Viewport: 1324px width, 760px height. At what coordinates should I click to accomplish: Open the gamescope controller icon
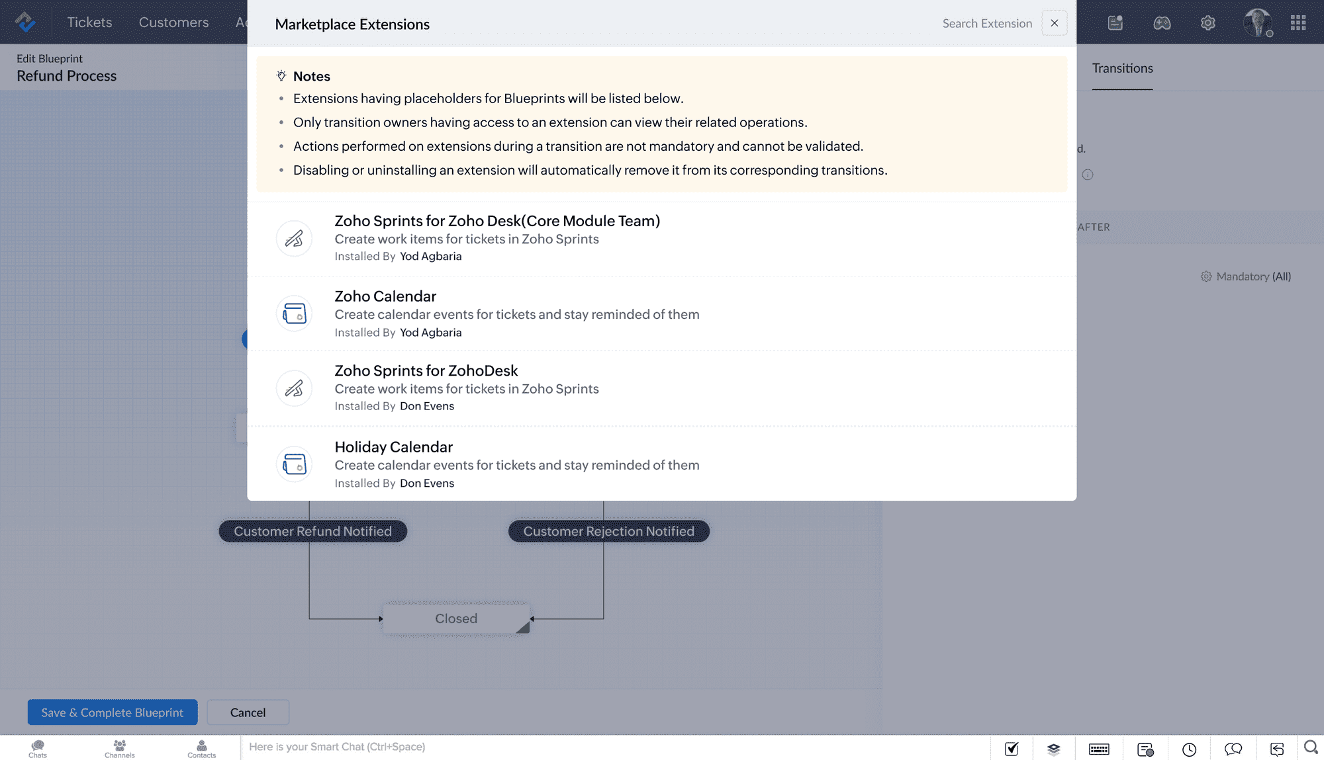[1162, 23]
